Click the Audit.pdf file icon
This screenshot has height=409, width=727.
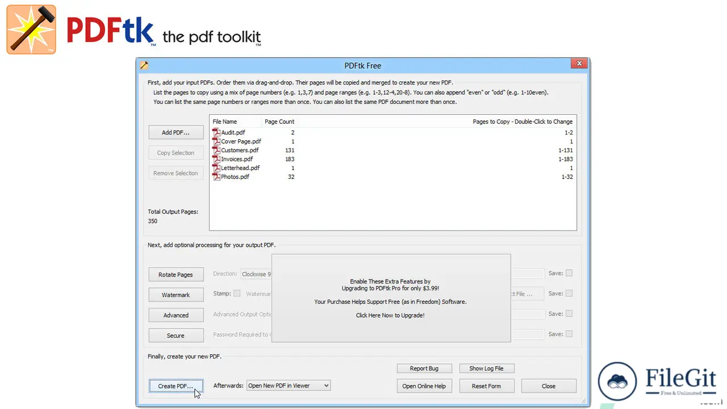click(216, 132)
